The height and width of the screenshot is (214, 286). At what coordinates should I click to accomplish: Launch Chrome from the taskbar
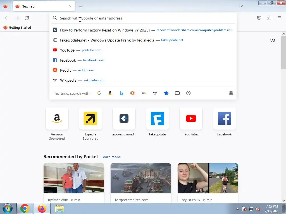point(25,208)
